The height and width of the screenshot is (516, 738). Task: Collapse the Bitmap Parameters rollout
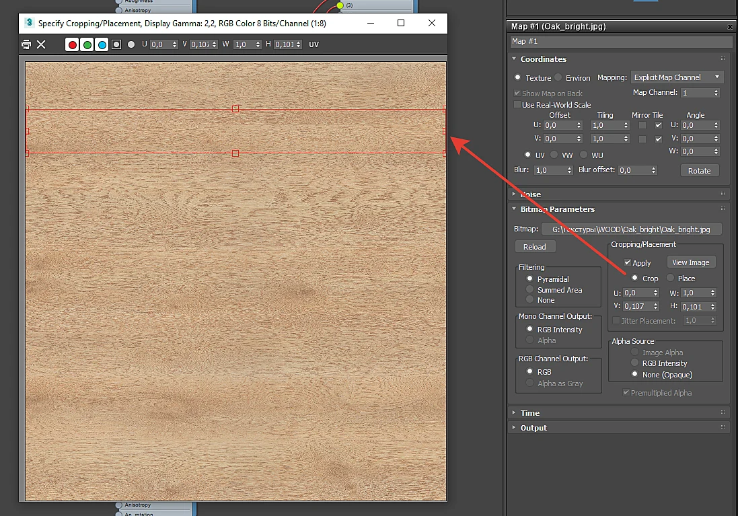click(x=514, y=209)
